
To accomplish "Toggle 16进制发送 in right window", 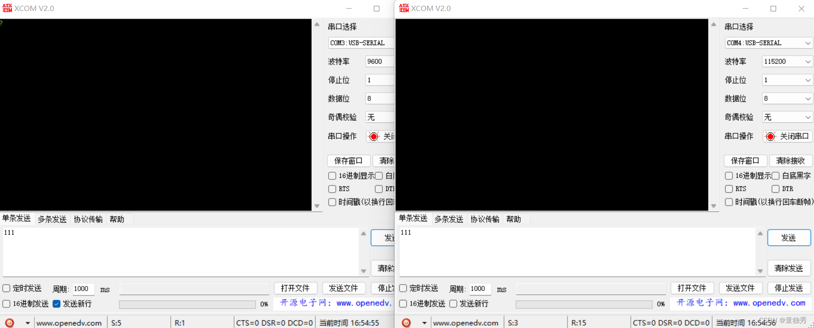I will pos(403,304).
